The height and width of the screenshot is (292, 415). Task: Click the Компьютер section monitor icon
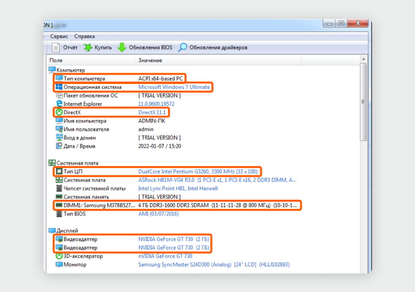(x=52, y=70)
